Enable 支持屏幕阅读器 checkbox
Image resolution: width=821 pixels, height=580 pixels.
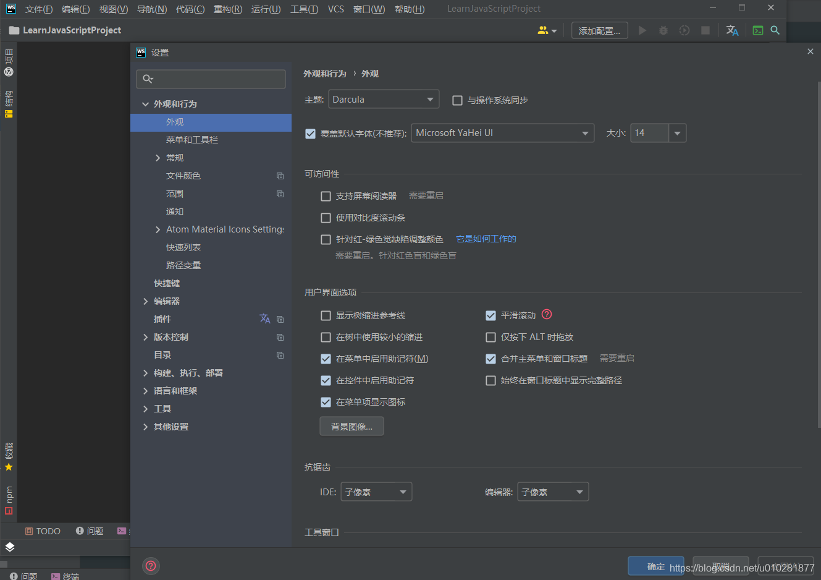326,196
